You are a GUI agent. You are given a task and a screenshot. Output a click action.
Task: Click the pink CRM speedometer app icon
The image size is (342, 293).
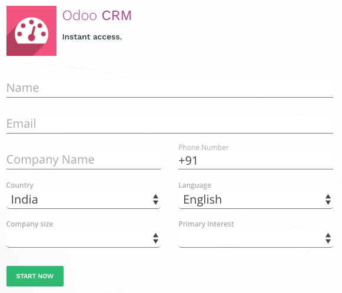click(x=31, y=31)
